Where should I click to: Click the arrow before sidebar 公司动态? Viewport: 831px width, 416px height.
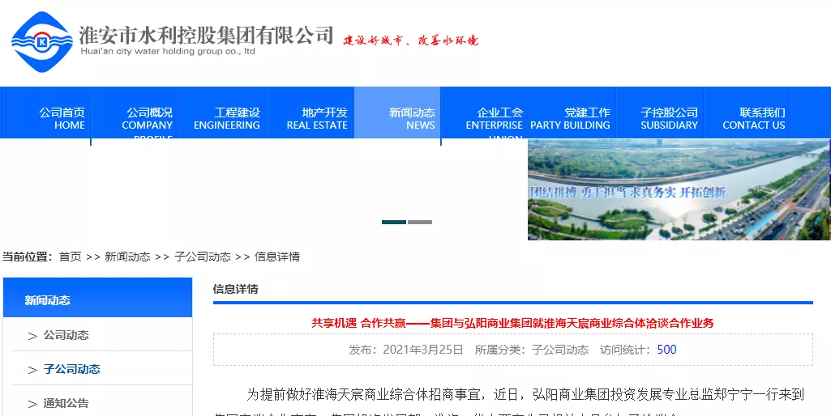(32, 336)
